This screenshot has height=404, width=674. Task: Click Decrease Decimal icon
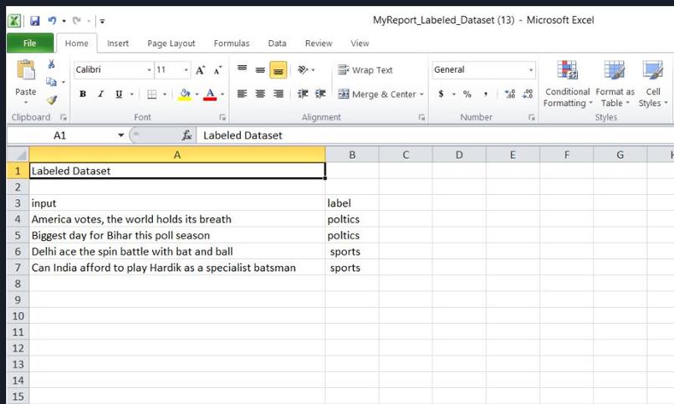(x=528, y=94)
